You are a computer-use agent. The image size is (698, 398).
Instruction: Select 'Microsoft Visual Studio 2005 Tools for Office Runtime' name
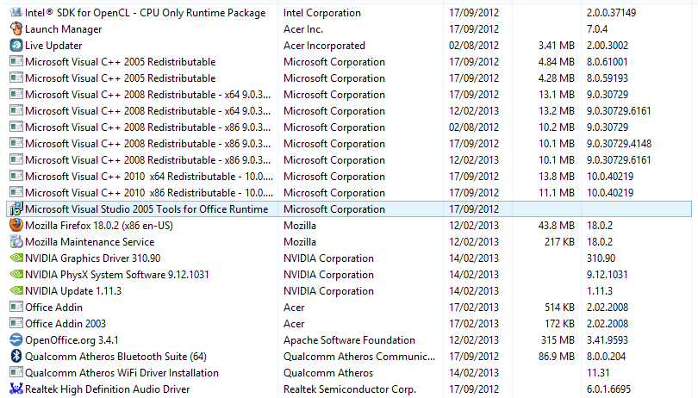(x=146, y=209)
